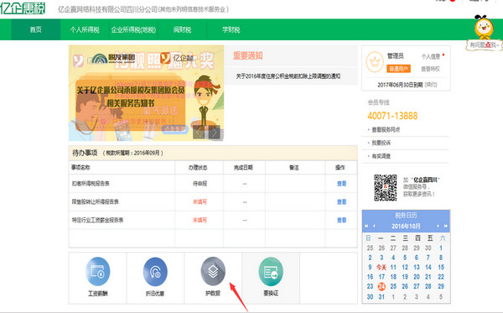Image resolution: width=503 pixels, height=313 pixels.
Task: Click the 办理状态 column header
Action: pos(198,168)
